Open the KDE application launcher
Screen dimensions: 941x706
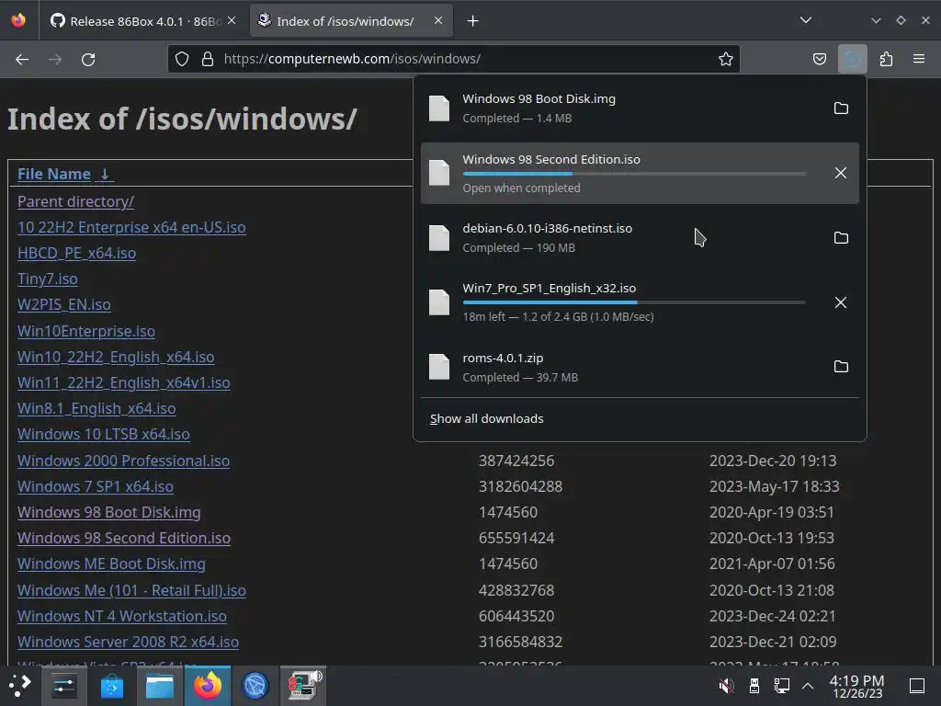pos(20,685)
